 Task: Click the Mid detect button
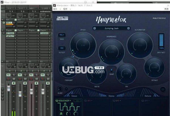click(x=62, y=48)
